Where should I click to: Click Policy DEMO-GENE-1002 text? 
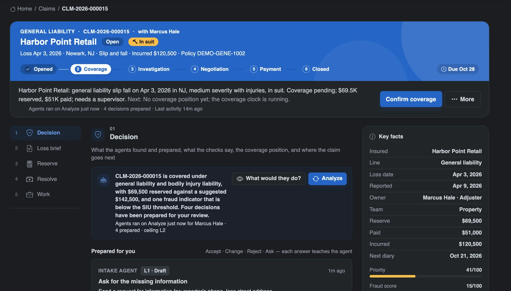[x=213, y=54]
